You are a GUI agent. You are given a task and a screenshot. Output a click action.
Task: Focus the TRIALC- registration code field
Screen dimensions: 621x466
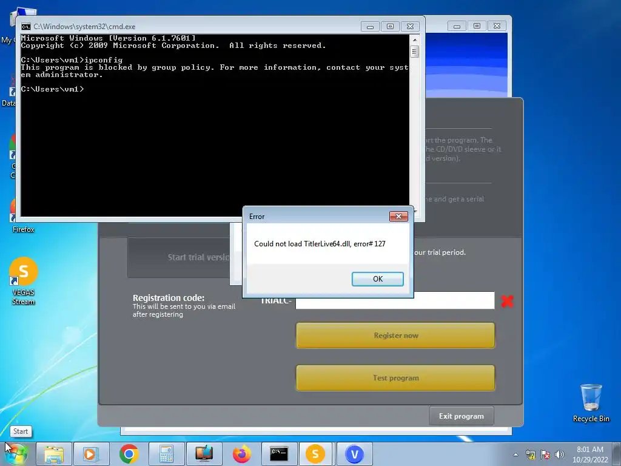[395, 301]
